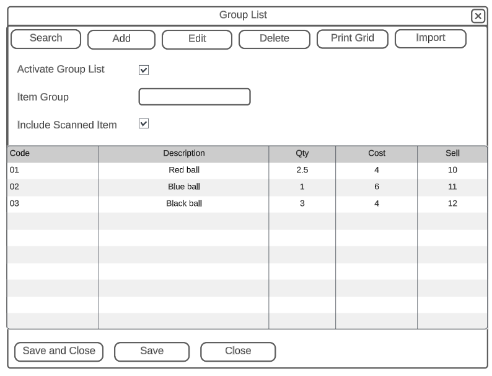
Task: Click the Search button
Action: [x=46, y=38]
